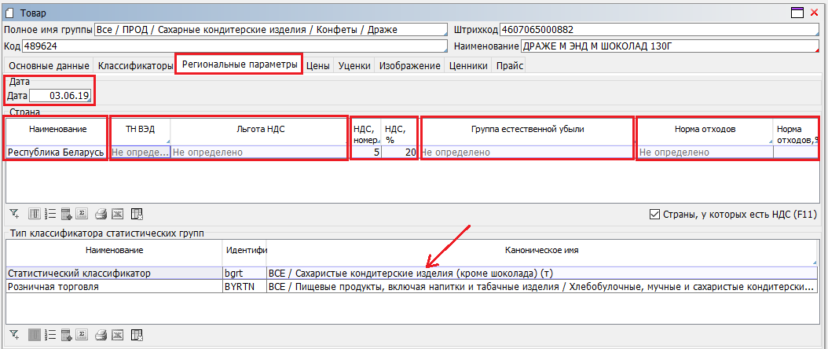Toggle 'Страны, у которых есть НДС' checkbox
The height and width of the screenshot is (349, 828).
point(654,214)
